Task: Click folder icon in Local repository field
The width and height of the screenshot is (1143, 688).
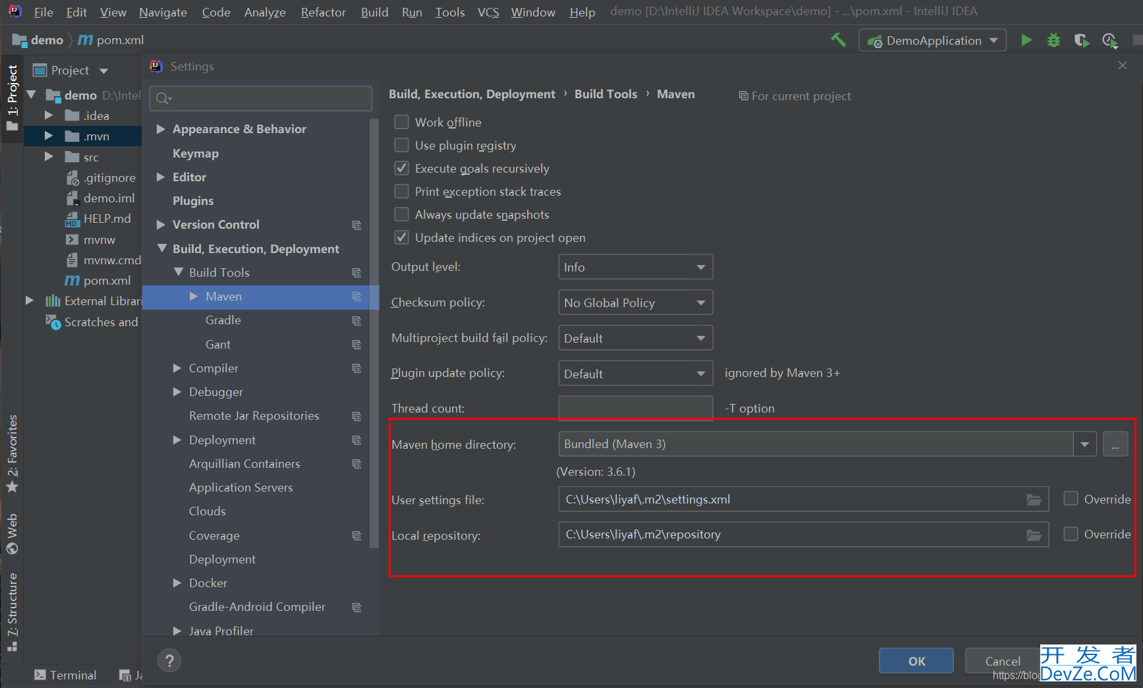Action: 1034,534
